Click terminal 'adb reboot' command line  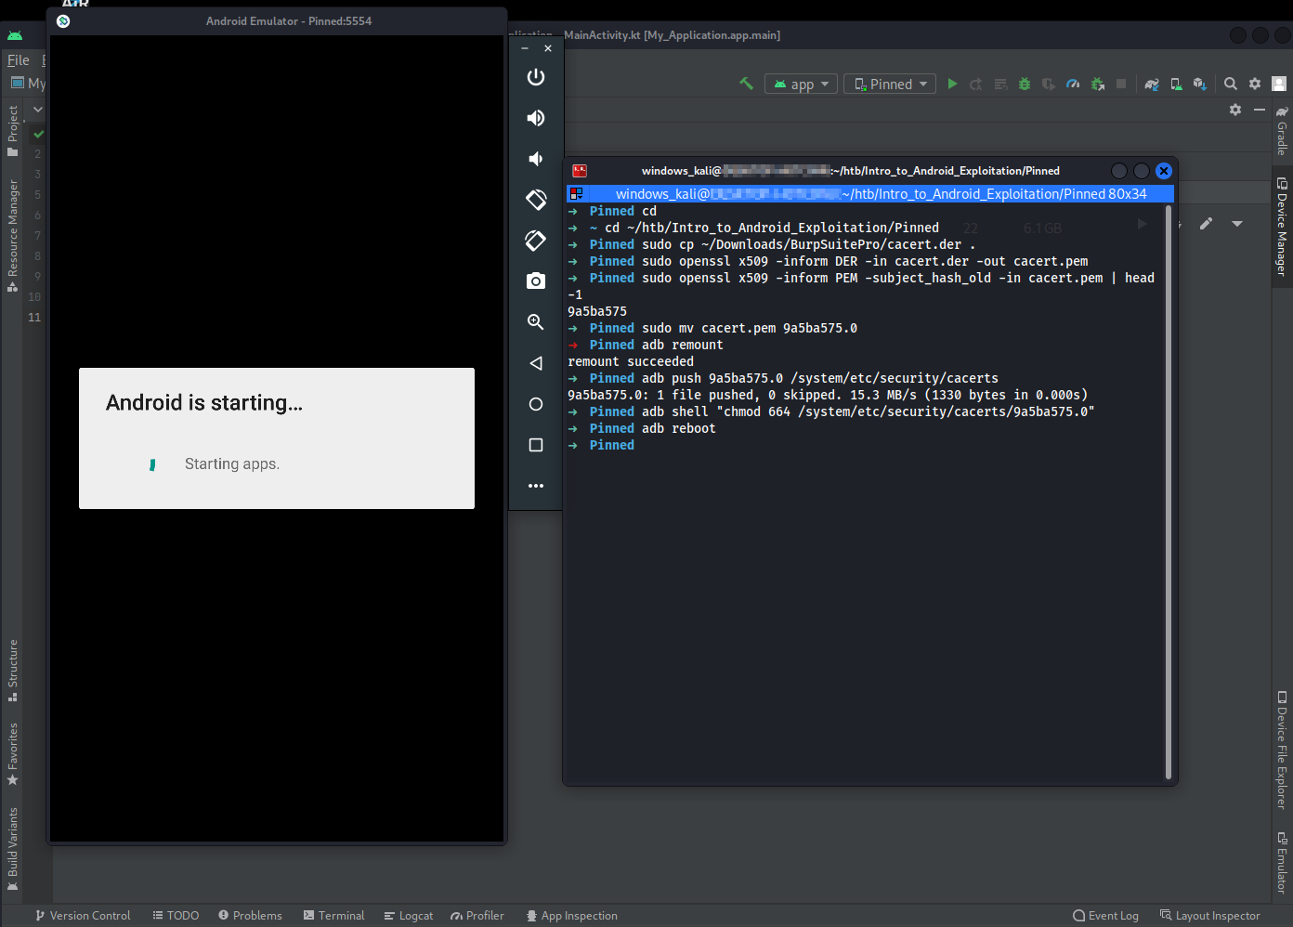(x=678, y=428)
